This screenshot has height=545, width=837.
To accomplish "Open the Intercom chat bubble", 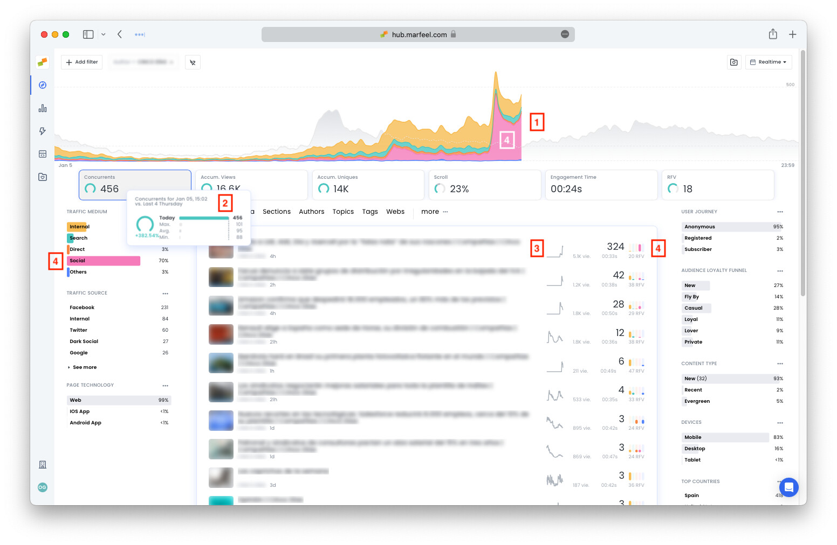I will tap(788, 487).
